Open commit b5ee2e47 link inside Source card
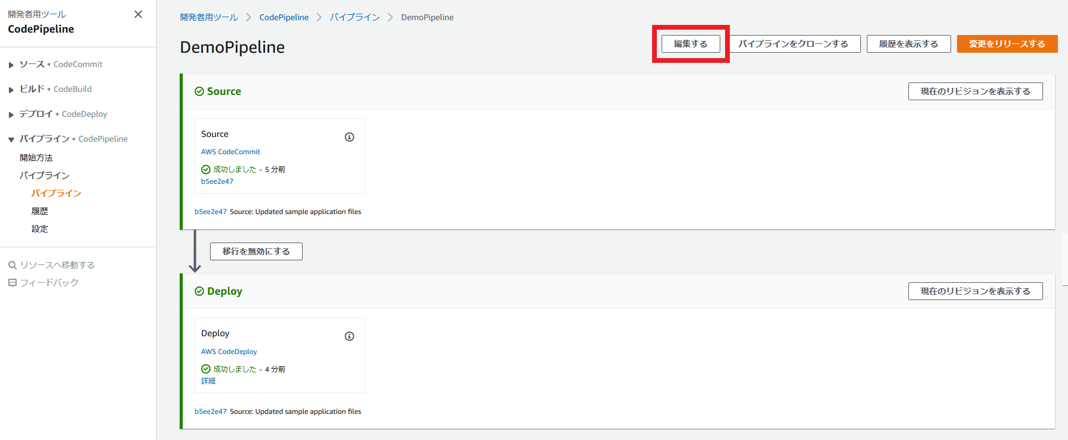Screen dimensions: 1068x440 point(217,181)
